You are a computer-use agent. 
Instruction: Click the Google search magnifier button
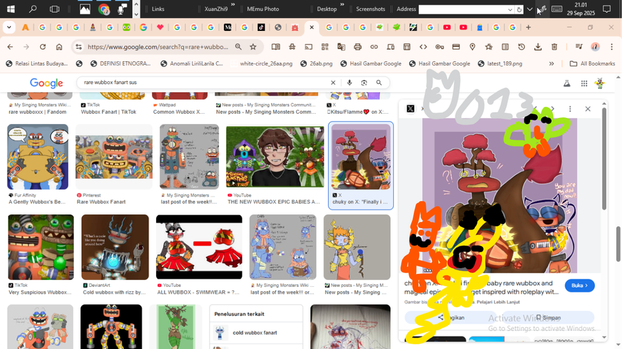[379, 83]
